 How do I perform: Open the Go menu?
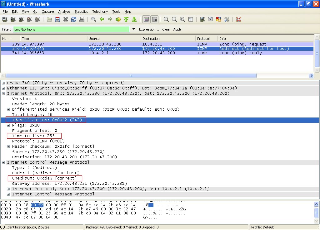click(x=35, y=12)
